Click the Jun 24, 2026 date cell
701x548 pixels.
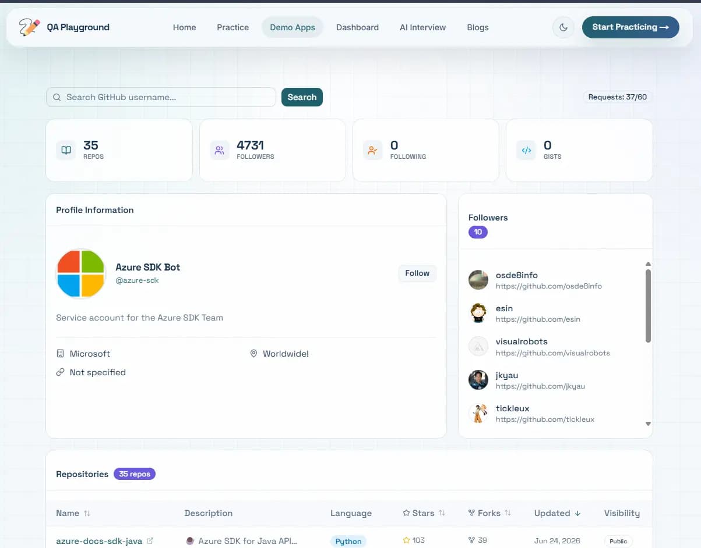click(x=557, y=541)
